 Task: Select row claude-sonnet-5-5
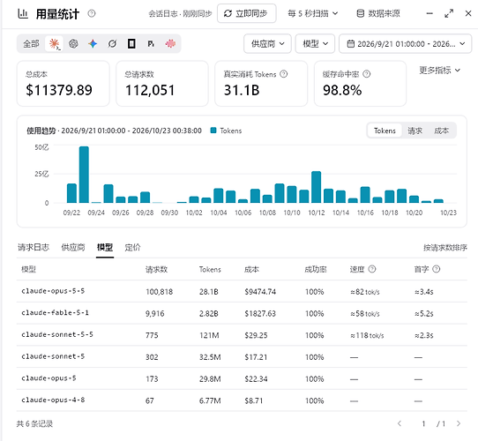[242, 335]
